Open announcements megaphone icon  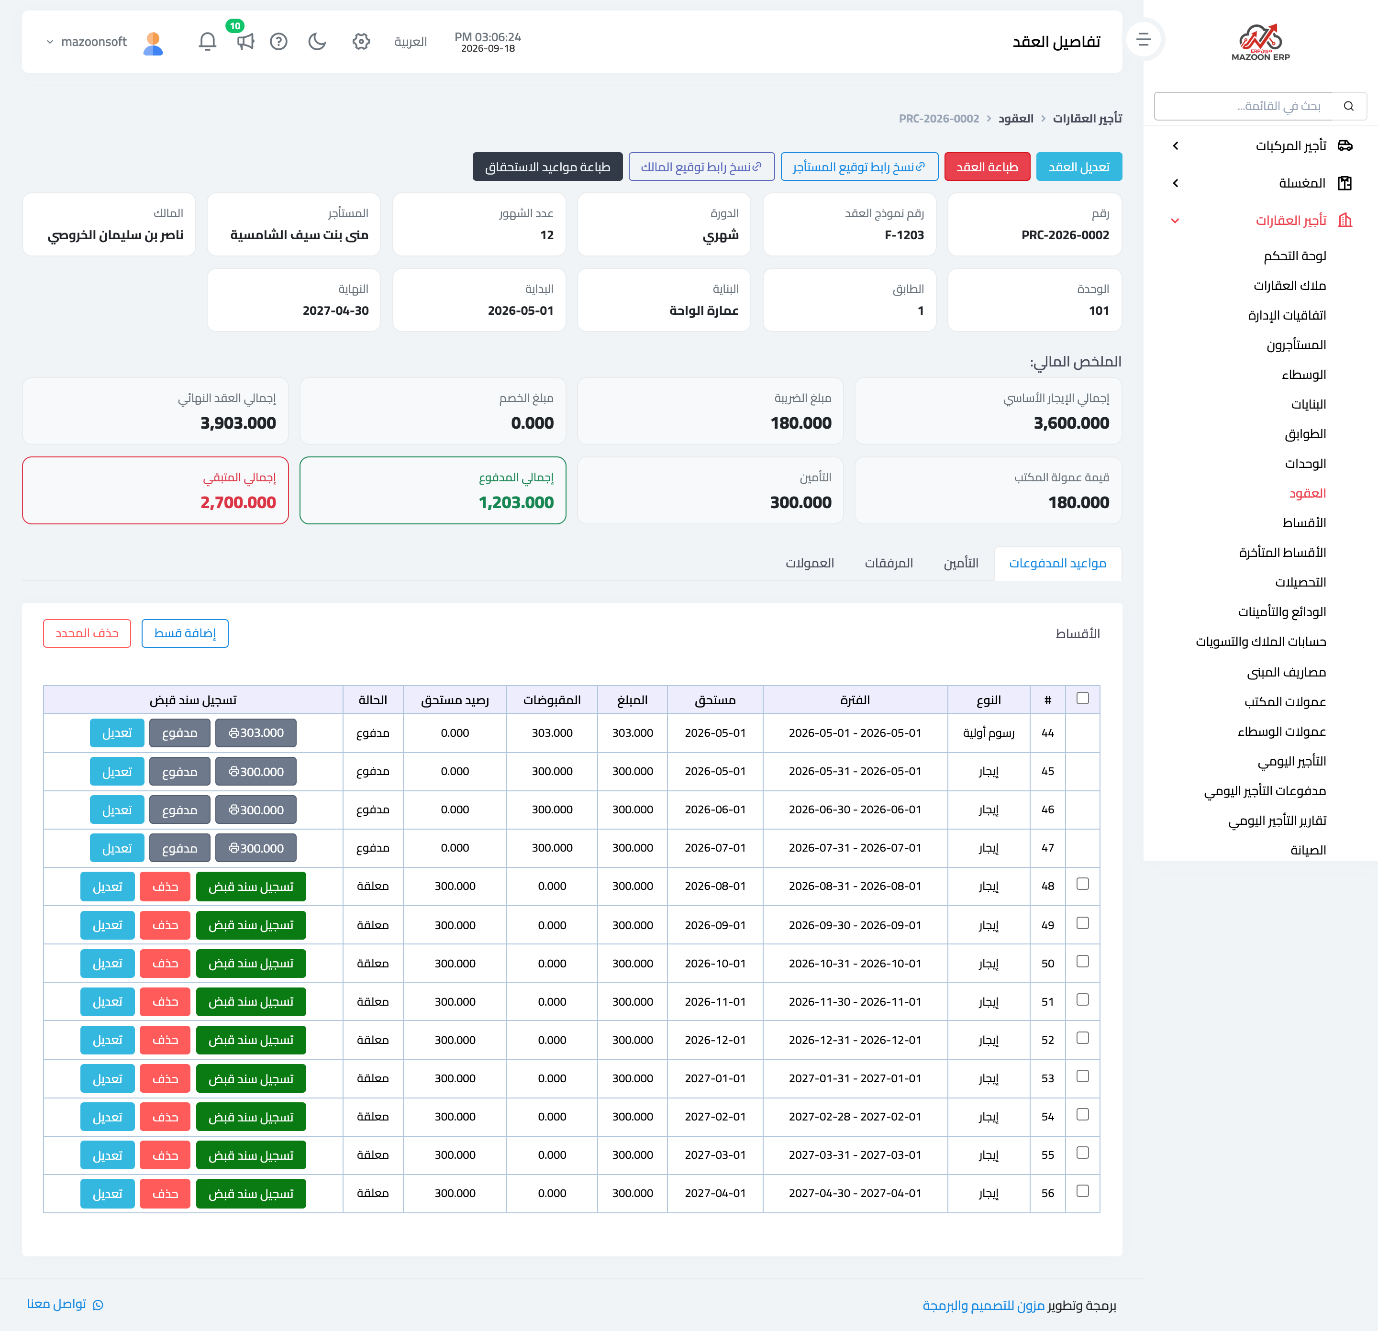[244, 42]
